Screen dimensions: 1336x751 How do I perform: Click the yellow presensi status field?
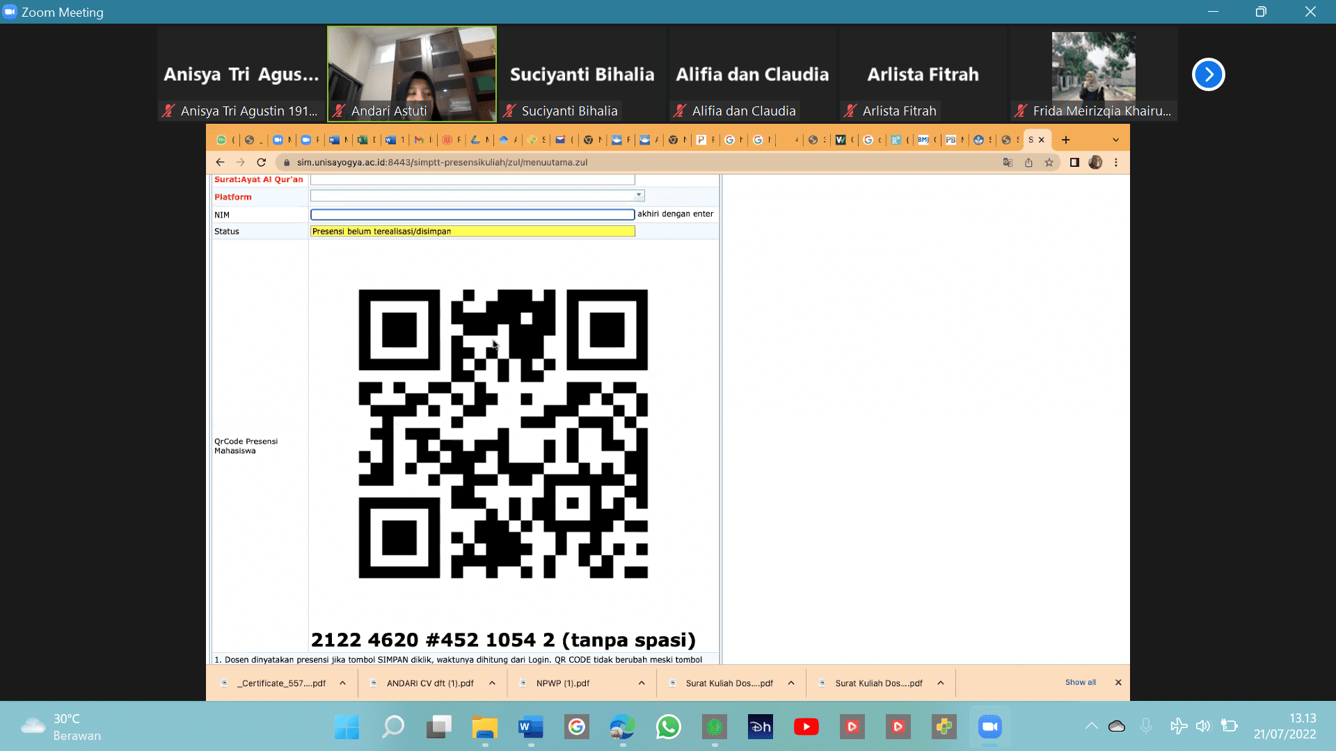point(472,232)
